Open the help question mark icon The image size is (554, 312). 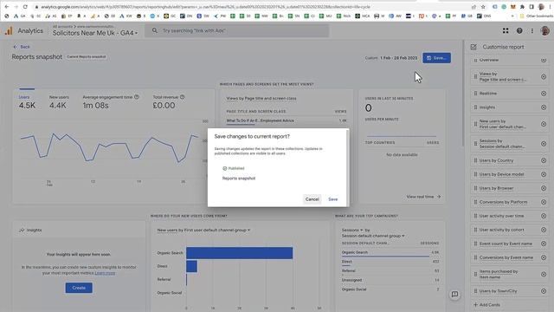(x=519, y=31)
